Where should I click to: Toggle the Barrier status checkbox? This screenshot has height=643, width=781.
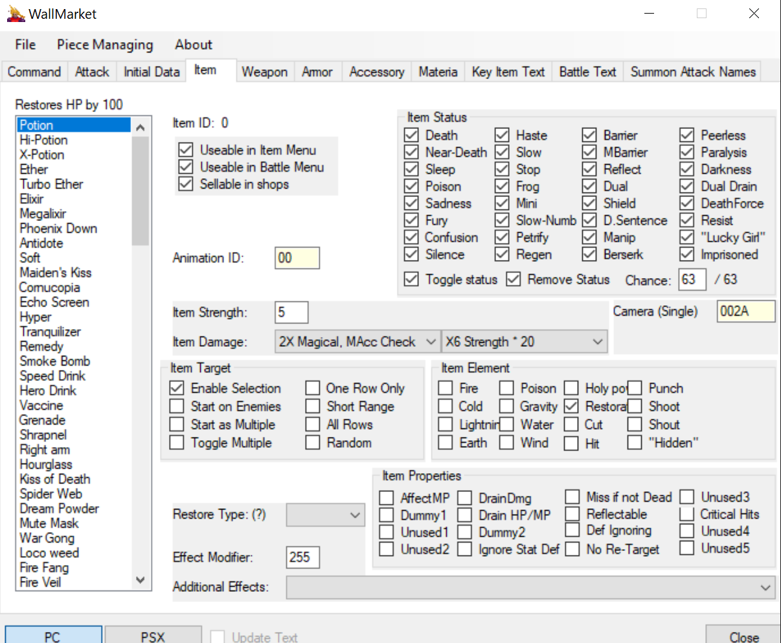point(589,135)
